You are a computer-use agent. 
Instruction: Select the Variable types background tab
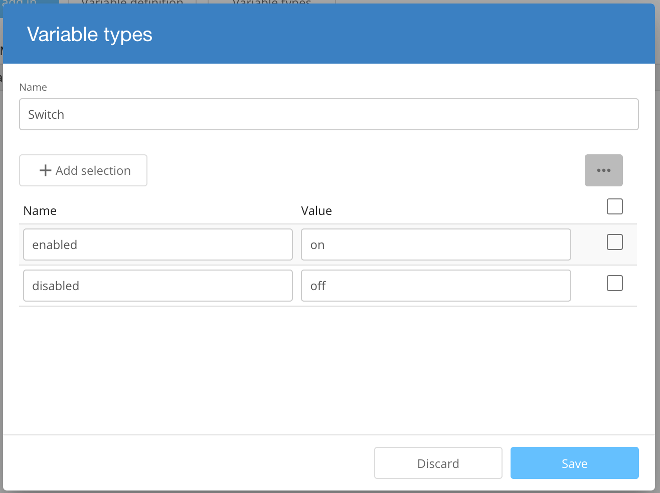[x=271, y=2]
